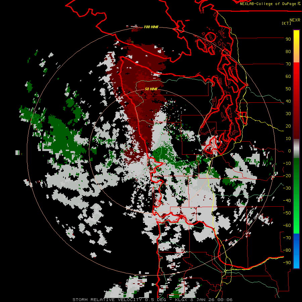
Task: Select the -80 scale value
Action: (x=287, y=250)
